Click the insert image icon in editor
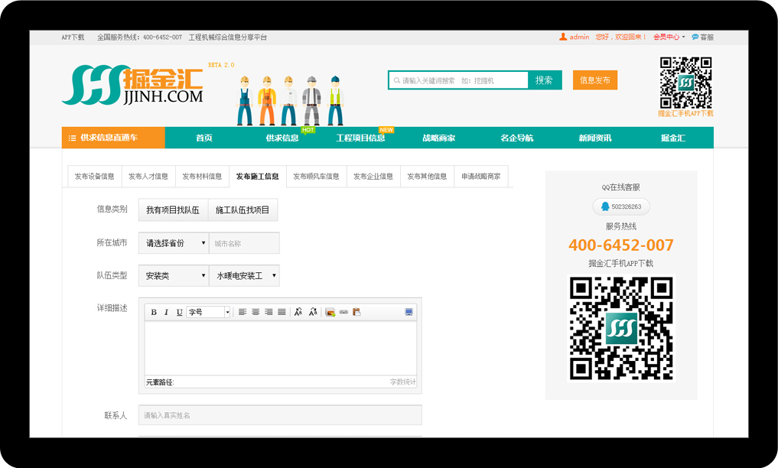Image resolution: width=778 pixels, height=468 pixels. [330, 312]
